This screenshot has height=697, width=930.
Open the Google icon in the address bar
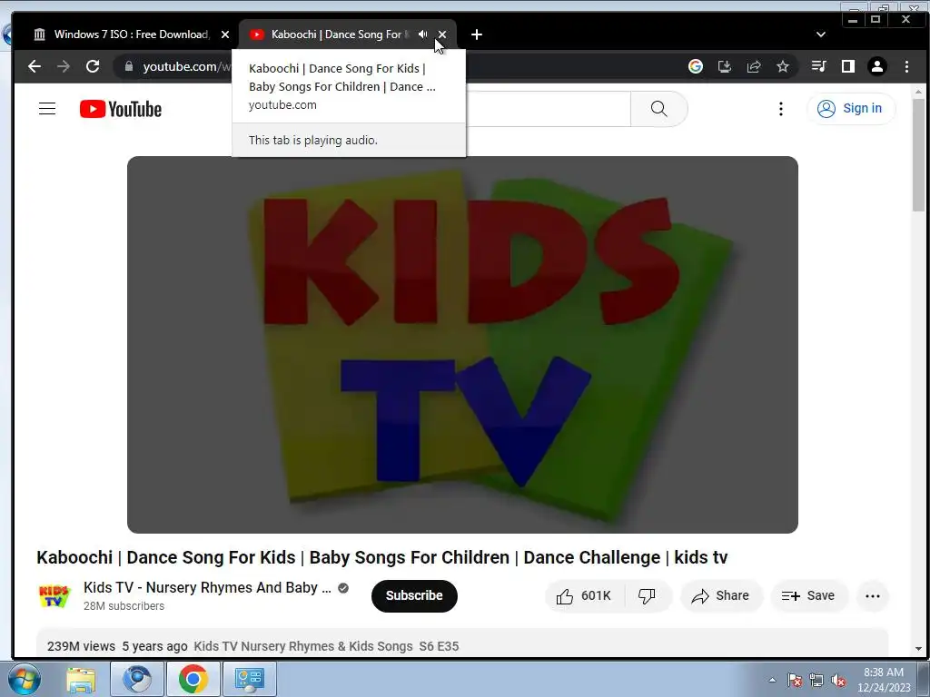(695, 66)
